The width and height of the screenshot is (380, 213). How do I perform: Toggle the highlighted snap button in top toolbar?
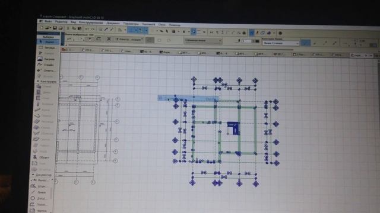(252, 33)
